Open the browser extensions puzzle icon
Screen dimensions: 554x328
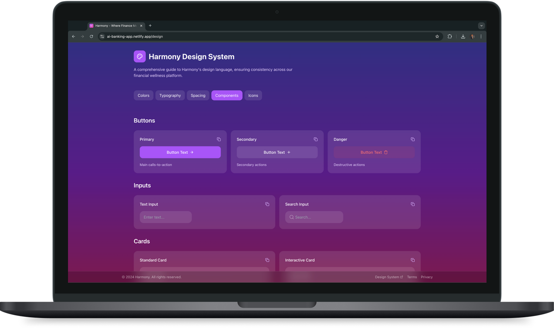click(450, 37)
